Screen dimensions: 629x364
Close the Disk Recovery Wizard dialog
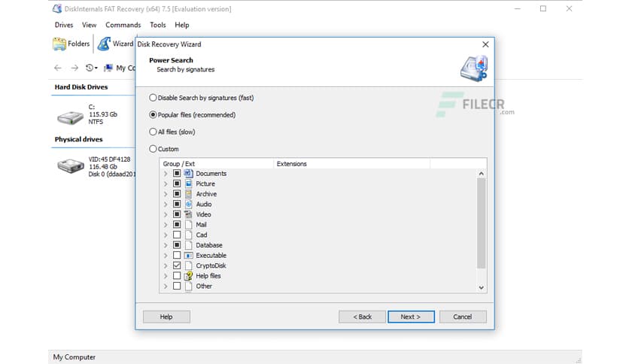point(485,44)
